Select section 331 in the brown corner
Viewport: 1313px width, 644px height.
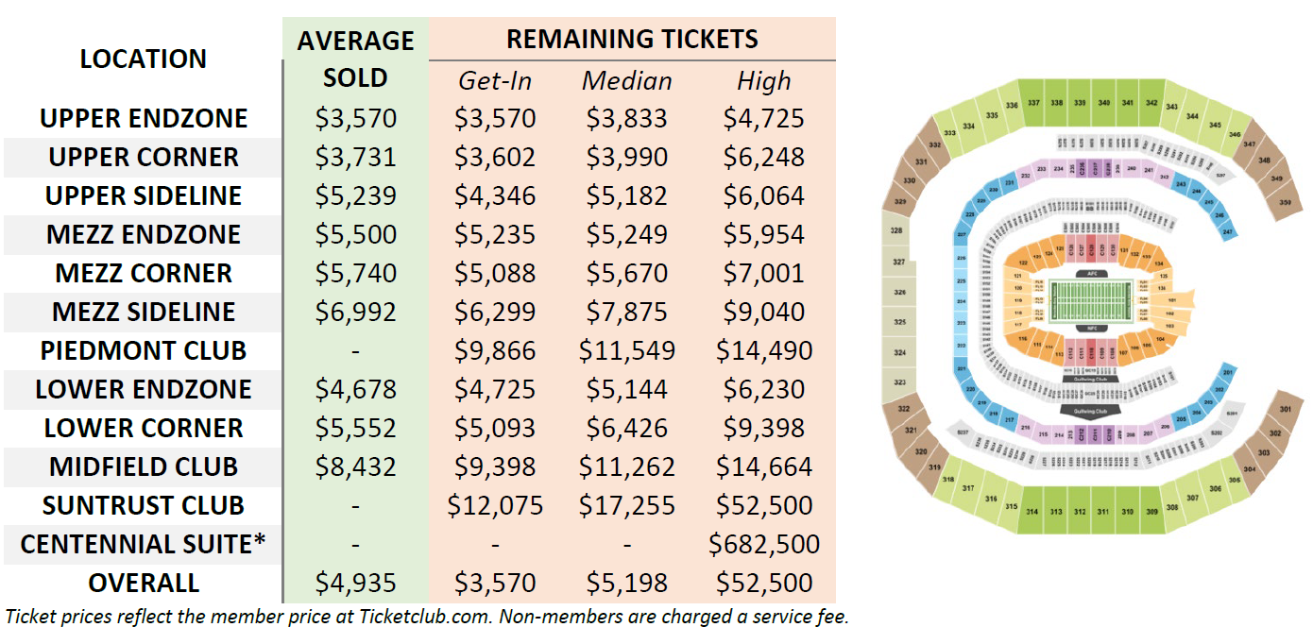[921, 162]
